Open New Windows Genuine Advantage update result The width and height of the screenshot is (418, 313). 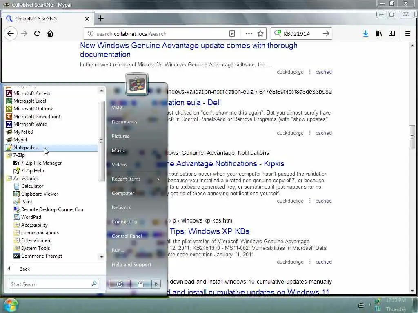[189, 50]
